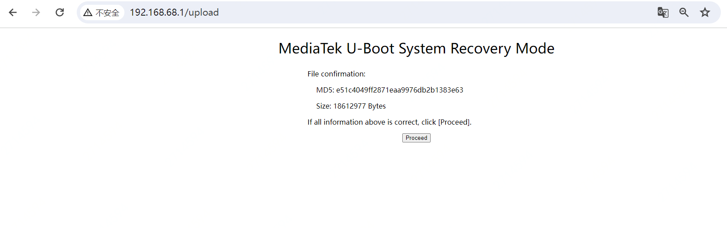
Task: Reload the recovery page
Action: (x=60, y=13)
